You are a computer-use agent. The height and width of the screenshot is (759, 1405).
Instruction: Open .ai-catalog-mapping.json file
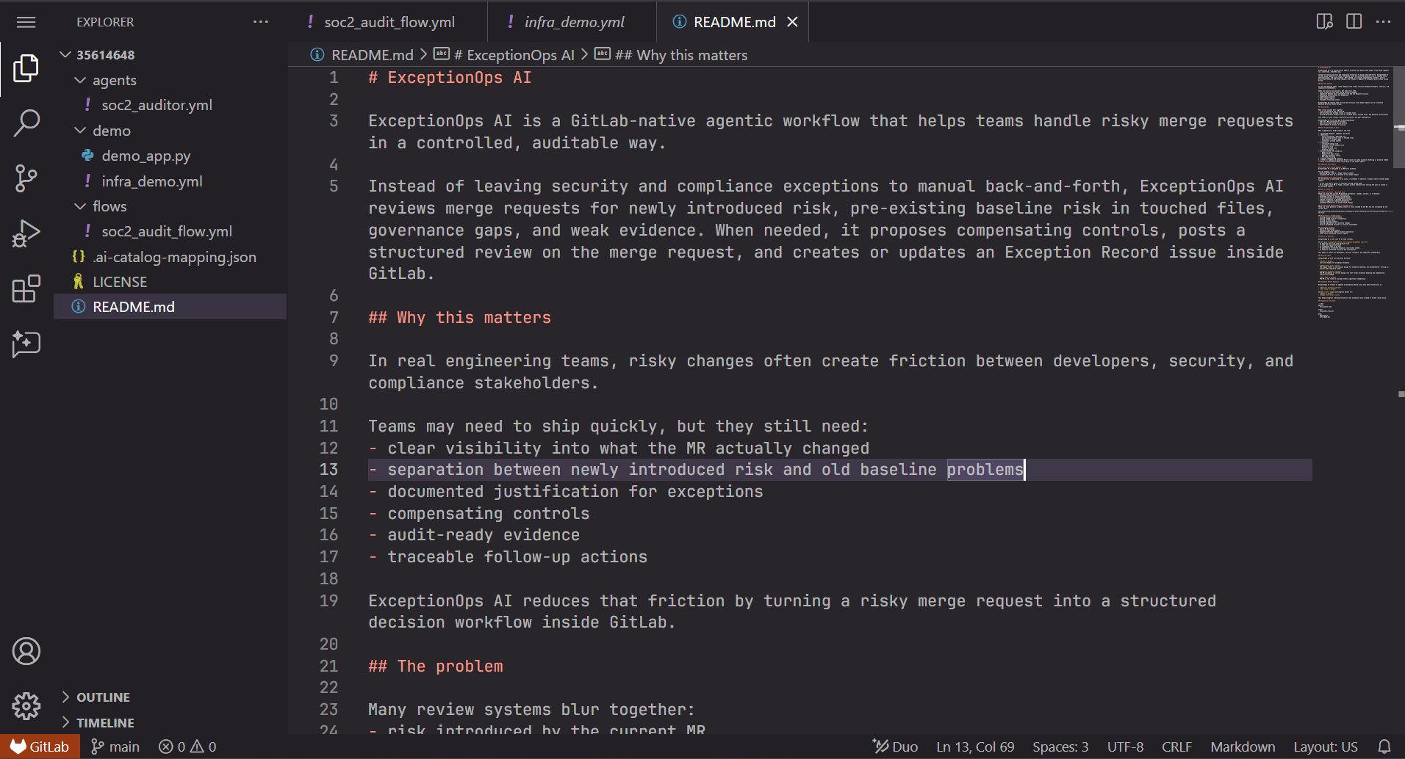pyautogui.click(x=170, y=257)
